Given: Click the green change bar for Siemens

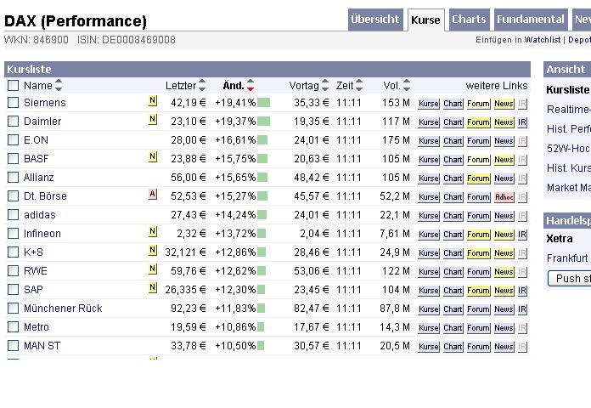Looking at the screenshot, I should (x=263, y=103).
